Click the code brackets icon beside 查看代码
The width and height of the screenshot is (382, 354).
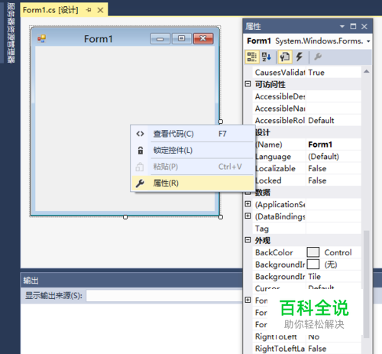pyautogui.click(x=140, y=134)
